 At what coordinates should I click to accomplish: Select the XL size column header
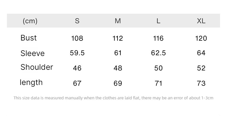pyautogui.click(x=201, y=21)
